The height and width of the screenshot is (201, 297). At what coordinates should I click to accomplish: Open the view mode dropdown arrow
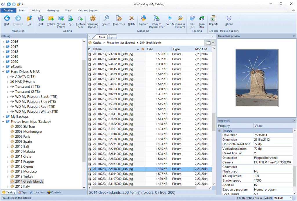(213, 43)
